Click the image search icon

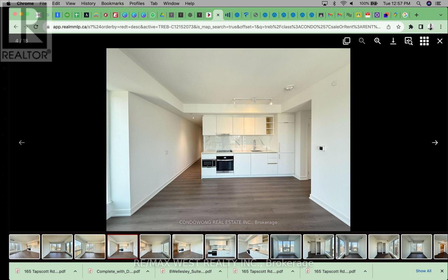(409, 41)
